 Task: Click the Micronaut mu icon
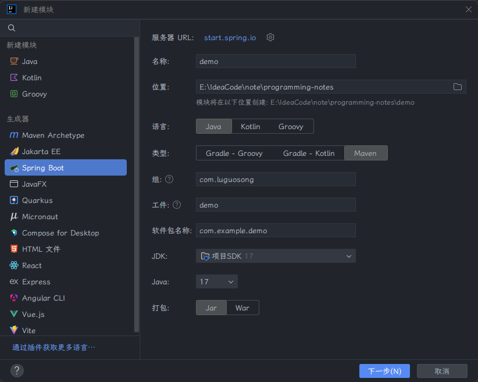14,216
